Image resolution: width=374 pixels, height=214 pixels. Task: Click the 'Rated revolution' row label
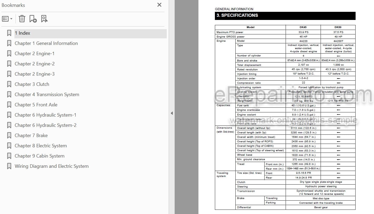click(x=247, y=70)
